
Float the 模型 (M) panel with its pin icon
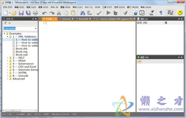coord(179,57)
